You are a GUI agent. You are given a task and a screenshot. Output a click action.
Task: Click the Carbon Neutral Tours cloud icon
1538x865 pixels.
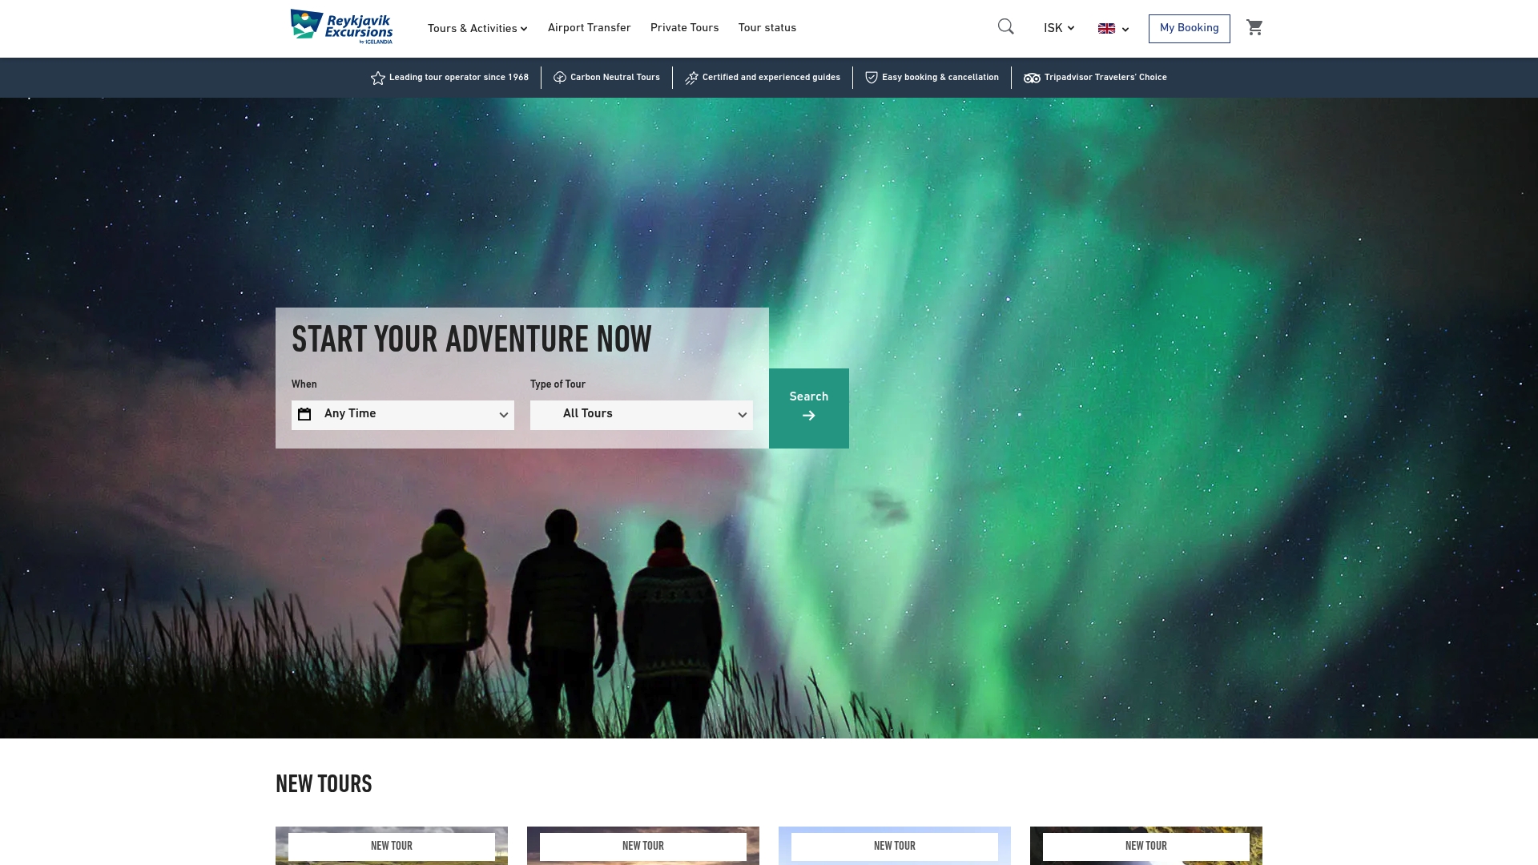pyautogui.click(x=560, y=78)
